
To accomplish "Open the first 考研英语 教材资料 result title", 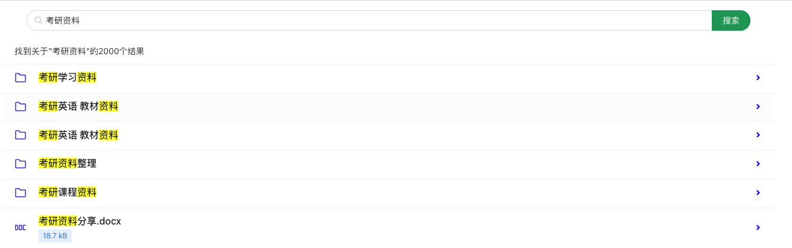I will (78, 107).
